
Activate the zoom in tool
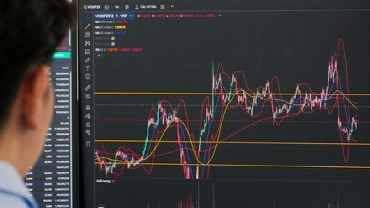click(88, 96)
